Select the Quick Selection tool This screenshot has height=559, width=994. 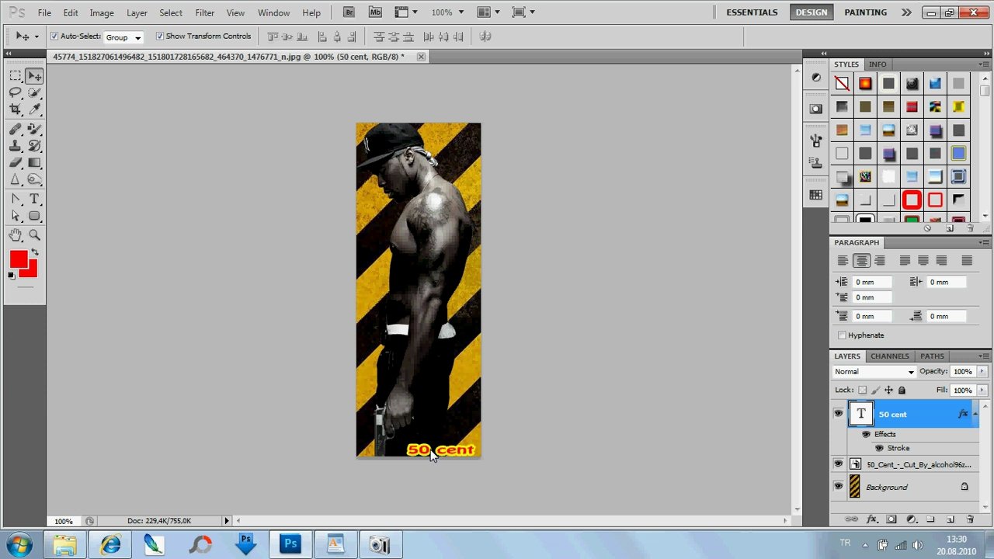(34, 93)
